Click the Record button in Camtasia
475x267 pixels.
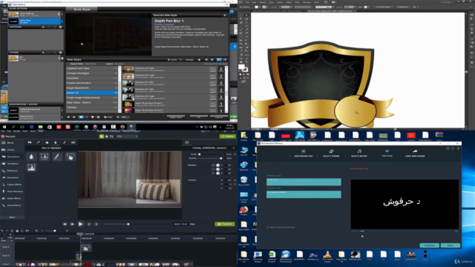[8, 136]
